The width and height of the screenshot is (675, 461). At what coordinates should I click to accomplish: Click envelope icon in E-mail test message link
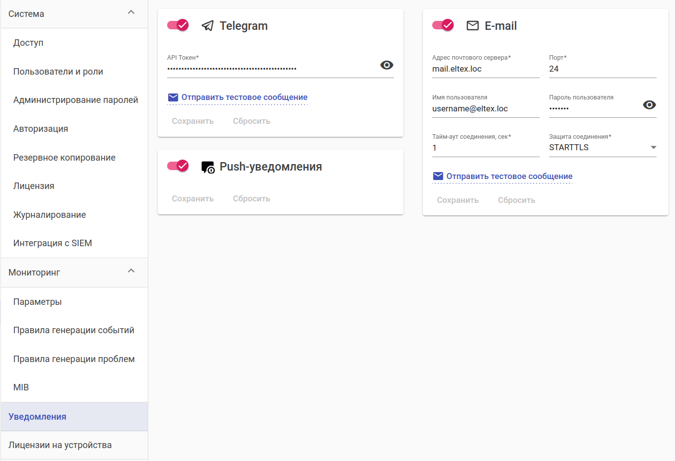pyautogui.click(x=438, y=177)
